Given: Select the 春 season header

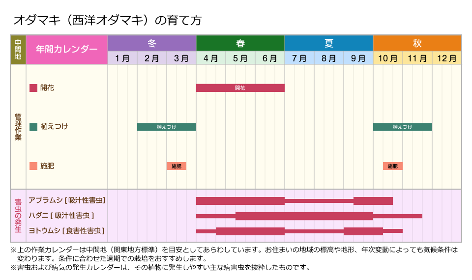Looking at the screenshot, I should (x=240, y=43).
